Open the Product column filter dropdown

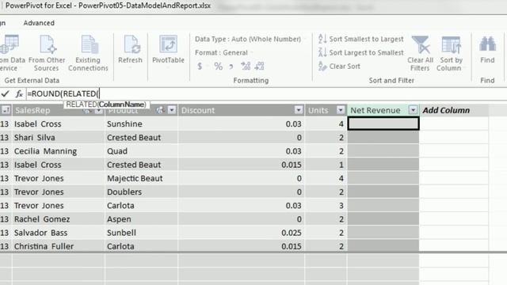tap(172, 111)
